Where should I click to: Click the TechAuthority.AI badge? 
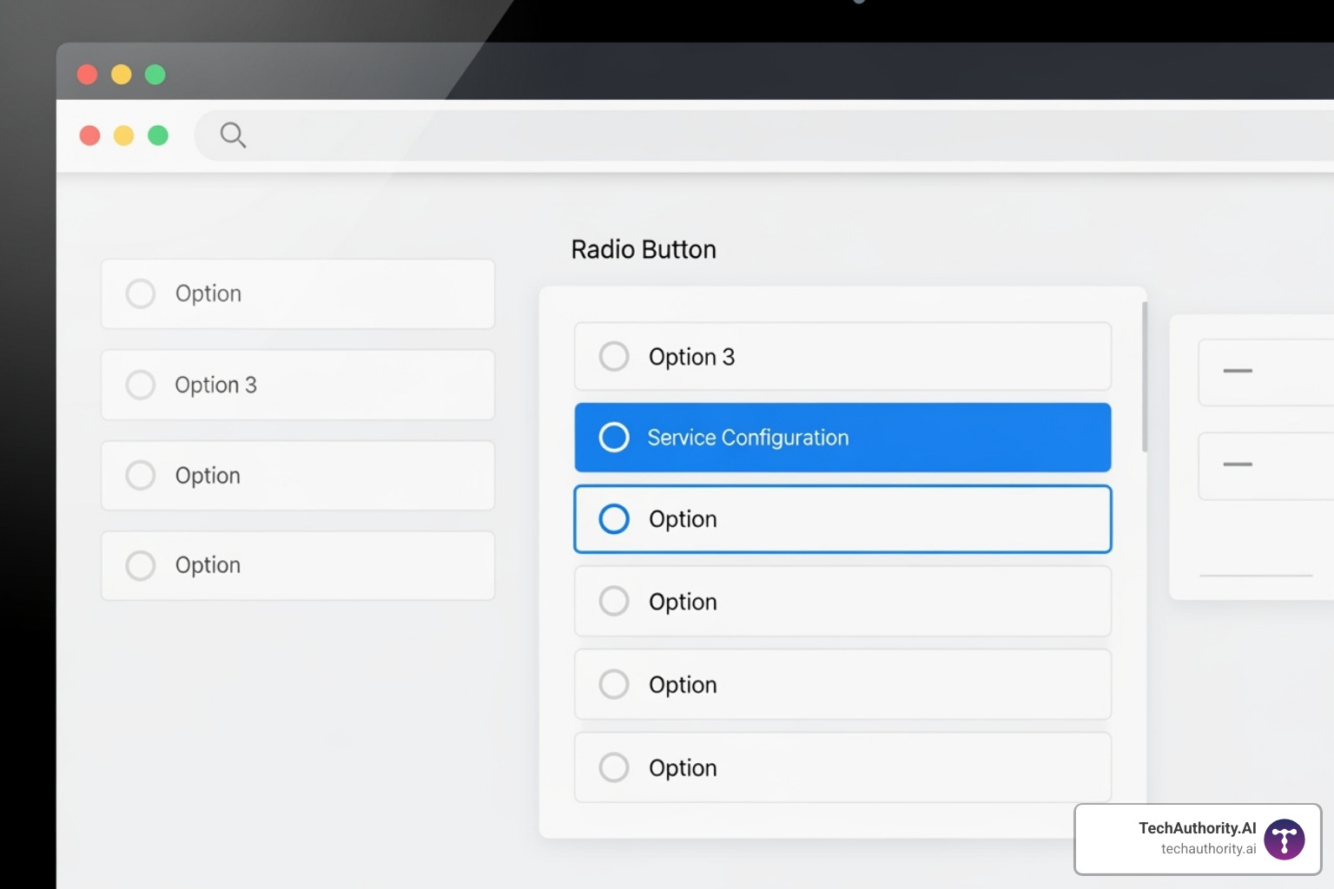1197,839
